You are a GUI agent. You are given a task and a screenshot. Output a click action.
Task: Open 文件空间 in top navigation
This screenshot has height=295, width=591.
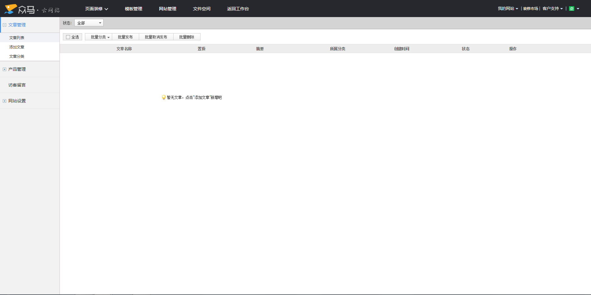tap(202, 9)
